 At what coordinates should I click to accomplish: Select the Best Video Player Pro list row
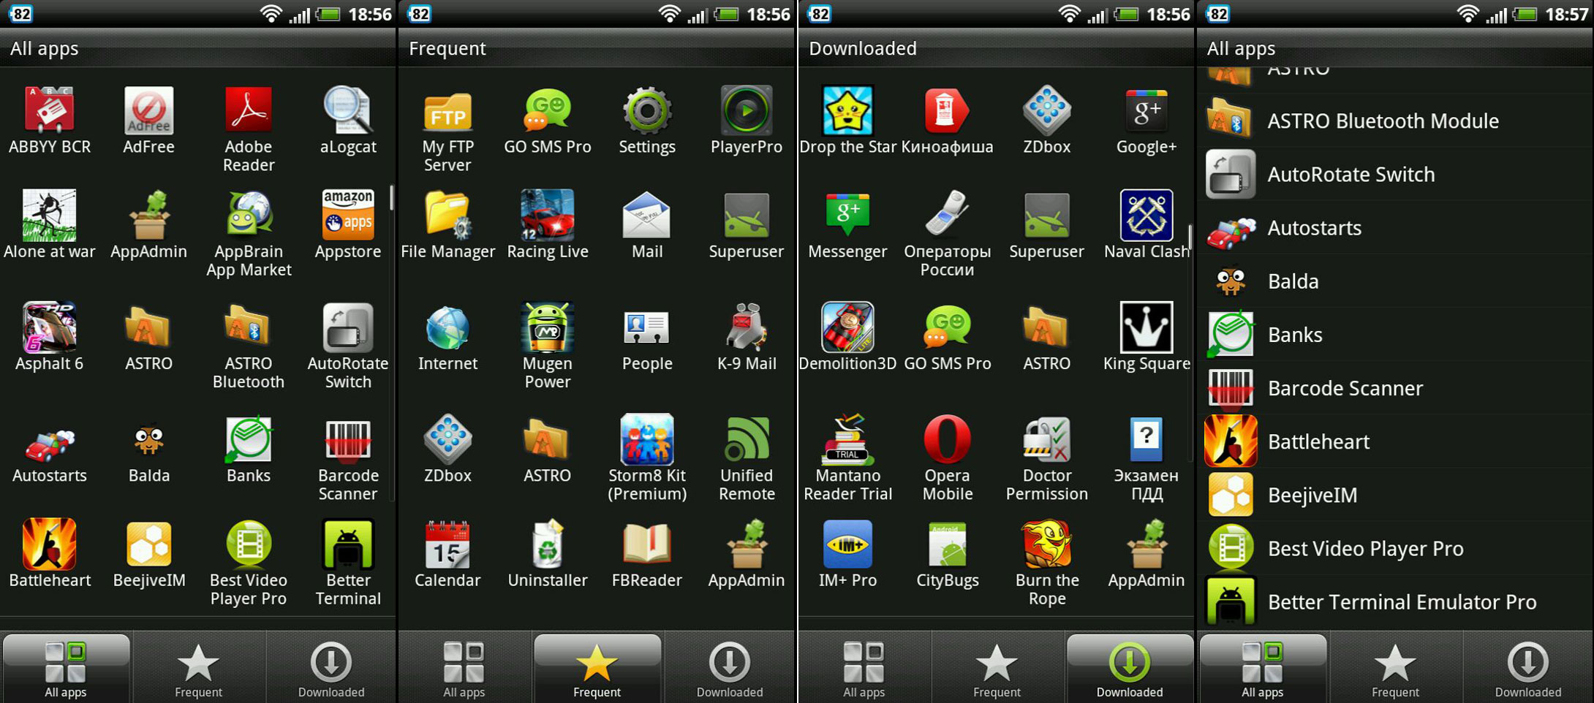click(x=1395, y=548)
